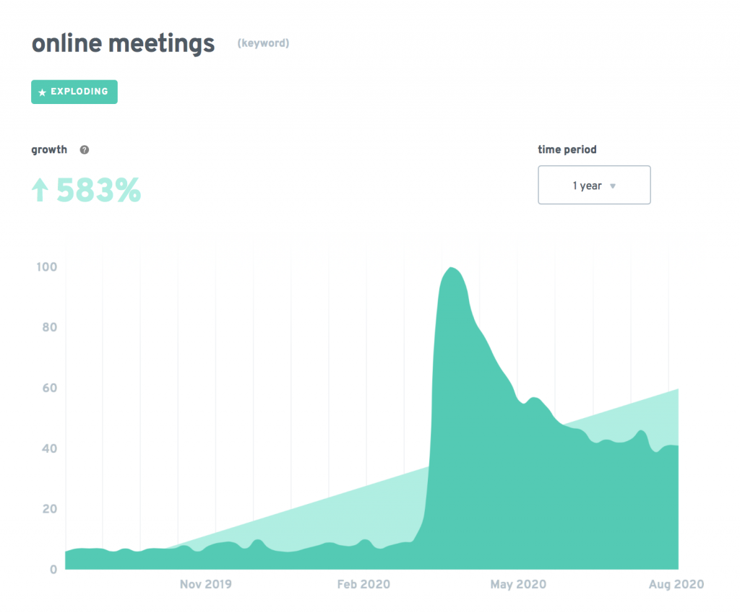Click the (keyword) label
This screenshot has height=613, width=740.
coord(263,43)
